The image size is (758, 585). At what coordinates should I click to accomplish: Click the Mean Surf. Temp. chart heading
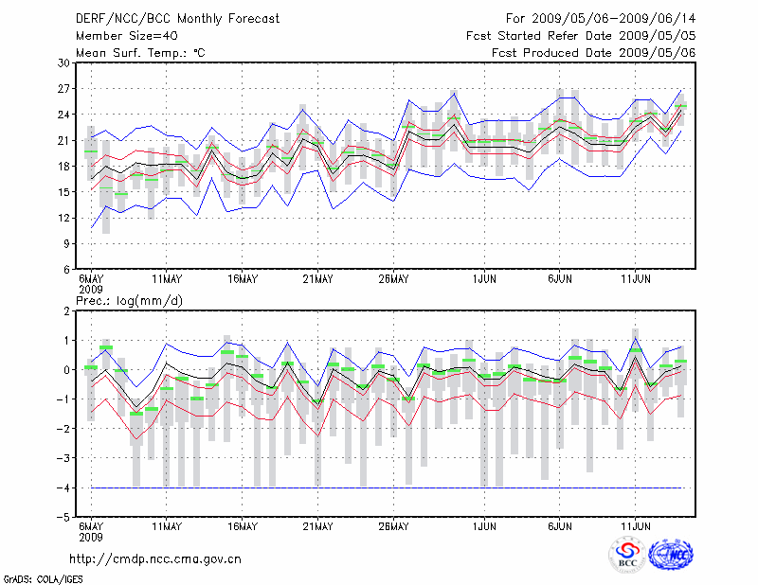[139, 53]
